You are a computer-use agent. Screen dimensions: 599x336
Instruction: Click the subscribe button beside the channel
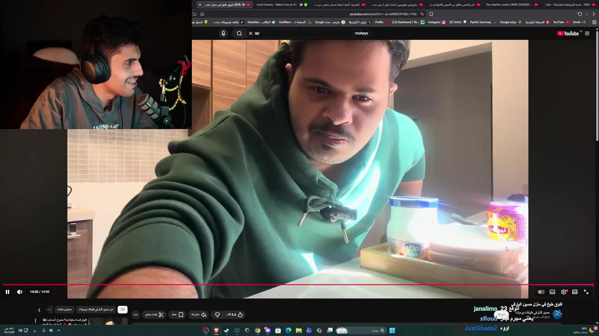pyautogui.click(x=502, y=315)
